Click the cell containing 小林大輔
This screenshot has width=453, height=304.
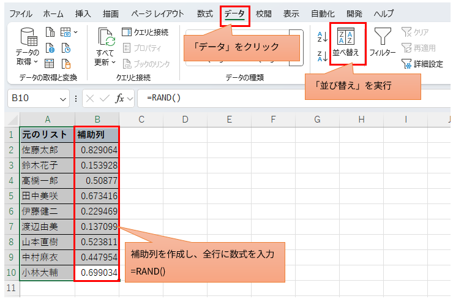point(47,273)
